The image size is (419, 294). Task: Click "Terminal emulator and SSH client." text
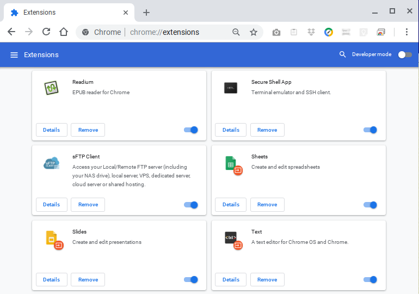pyautogui.click(x=291, y=93)
